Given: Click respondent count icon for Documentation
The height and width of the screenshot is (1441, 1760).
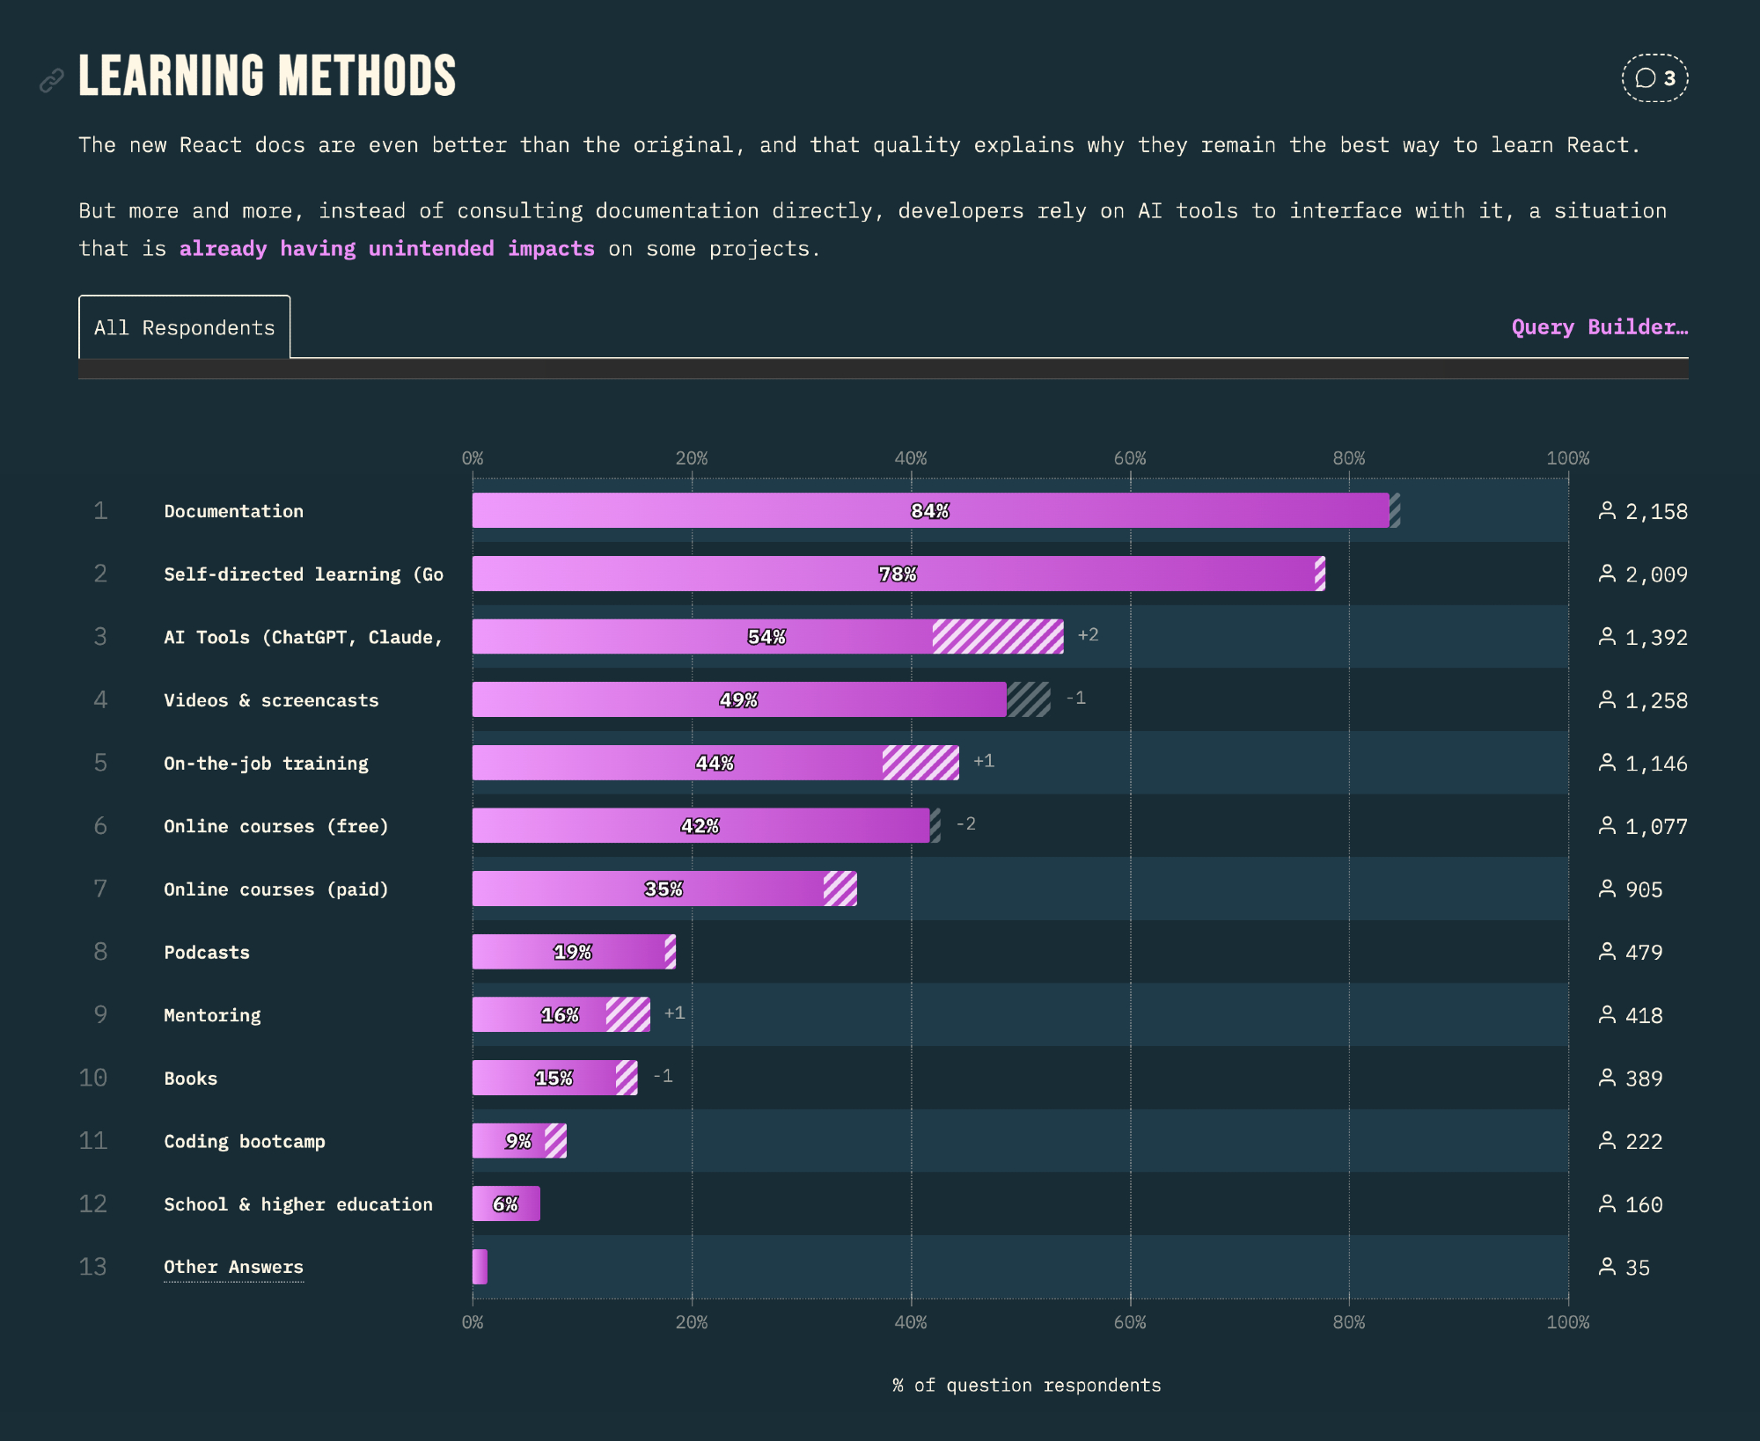Looking at the screenshot, I should pyautogui.click(x=1607, y=511).
